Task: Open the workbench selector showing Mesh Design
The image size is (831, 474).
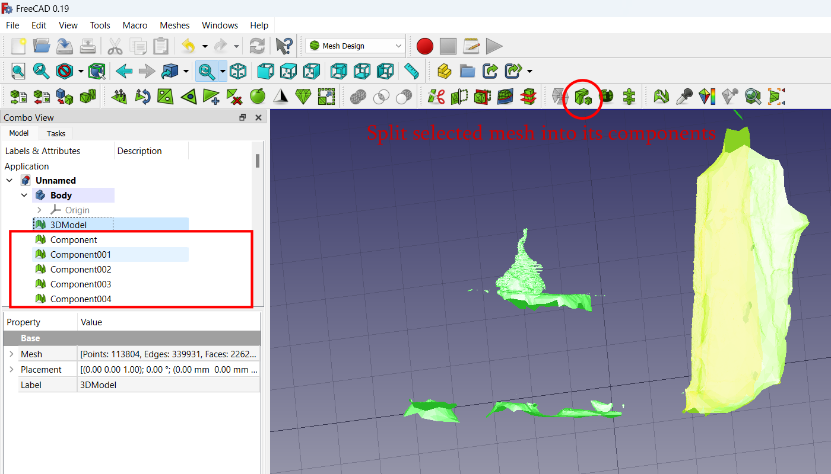Action: (x=354, y=45)
